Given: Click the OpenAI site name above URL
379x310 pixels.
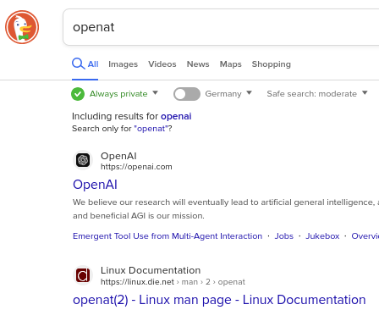Looking at the screenshot, I should pyautogui.click(x=118, y=156).
